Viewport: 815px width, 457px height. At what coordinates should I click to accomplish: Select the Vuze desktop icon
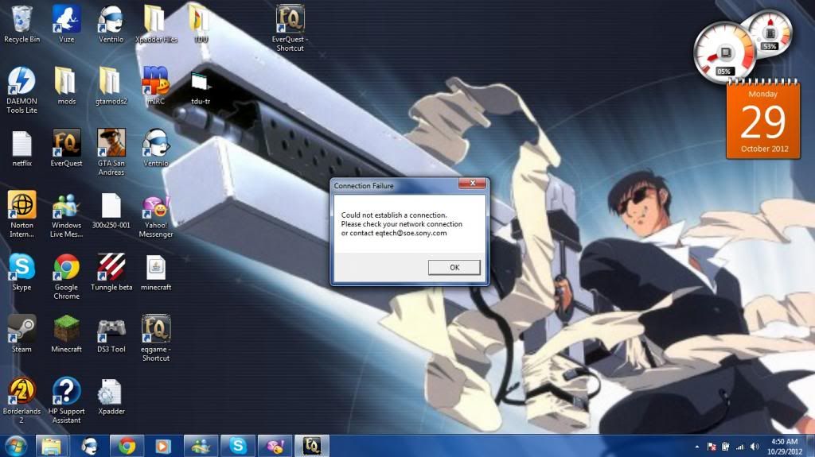coord(67,25)
